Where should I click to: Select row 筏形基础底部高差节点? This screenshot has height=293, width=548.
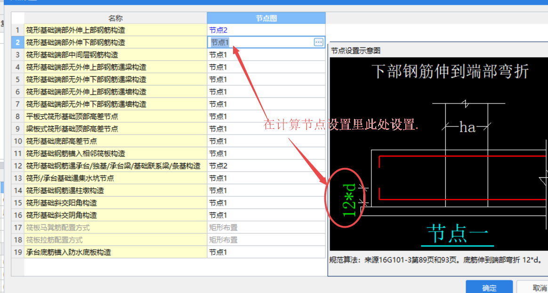click(x=116, y=141)
